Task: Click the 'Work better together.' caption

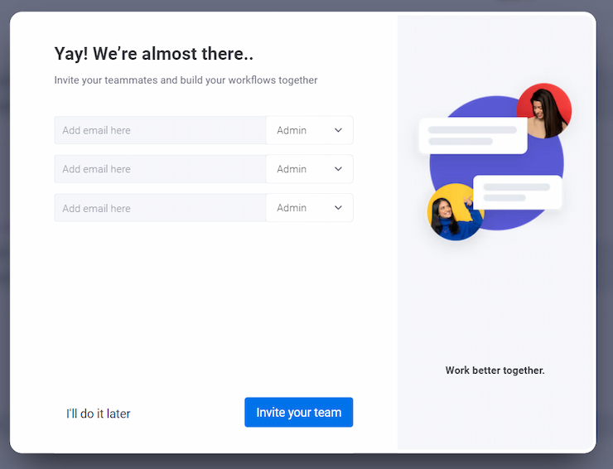Action: coord(495,370)
